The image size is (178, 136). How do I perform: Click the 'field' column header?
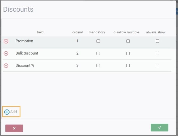(40, 32)
